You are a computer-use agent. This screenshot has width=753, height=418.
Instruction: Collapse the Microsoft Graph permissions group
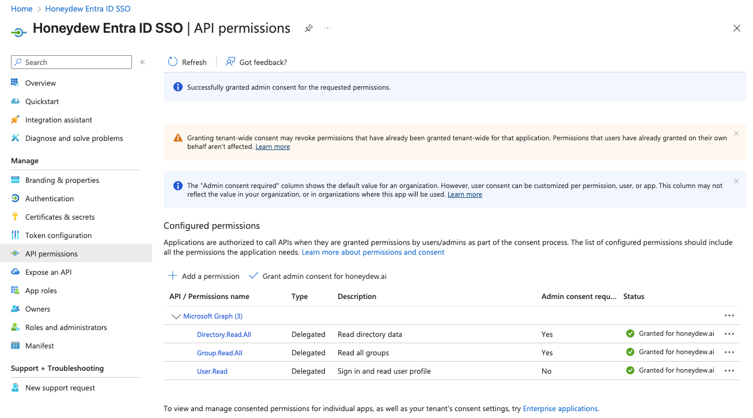click(x=176, y=316)
